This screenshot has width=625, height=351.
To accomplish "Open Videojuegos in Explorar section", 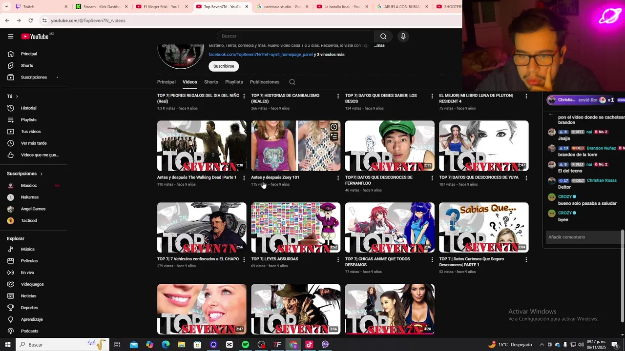I will (x=32, y=284).
